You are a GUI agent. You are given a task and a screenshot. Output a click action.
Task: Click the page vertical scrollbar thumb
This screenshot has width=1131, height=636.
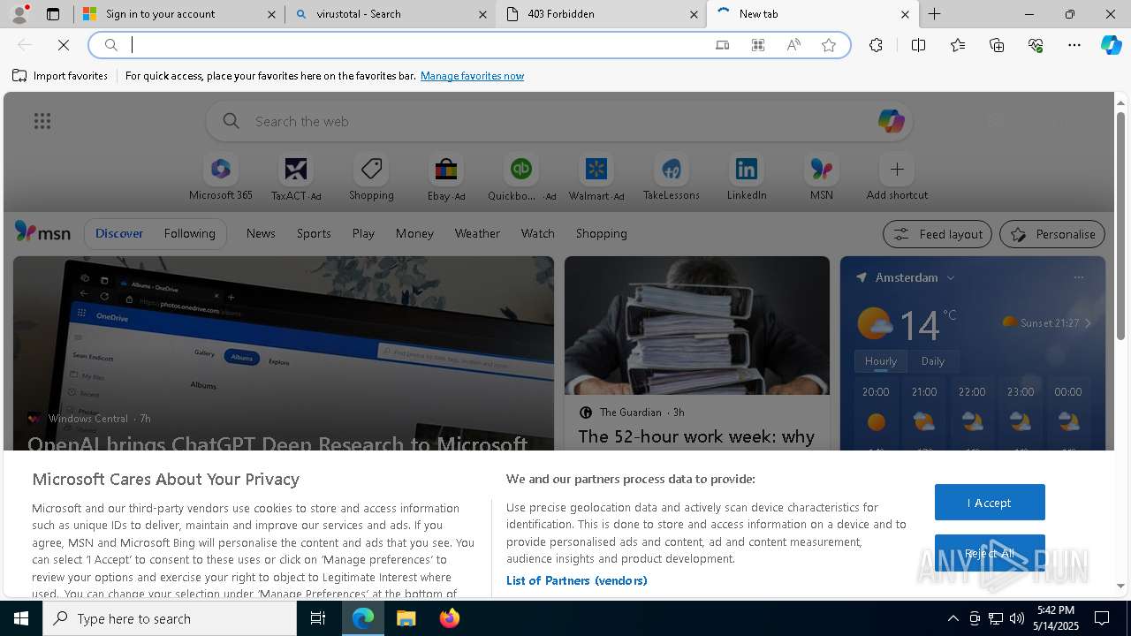point(1120,225)
